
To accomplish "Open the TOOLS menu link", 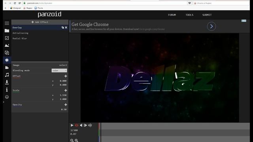I will point(189,15).
